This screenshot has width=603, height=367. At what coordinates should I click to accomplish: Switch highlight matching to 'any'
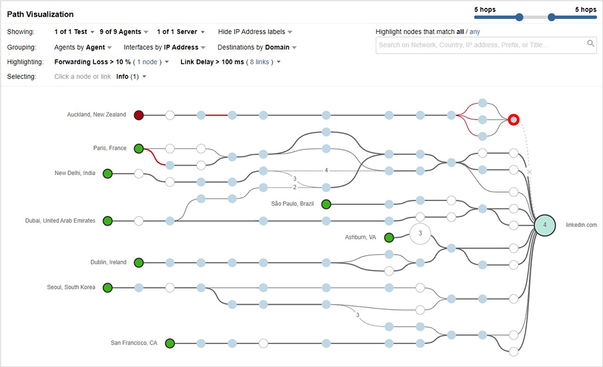point(475,31)
